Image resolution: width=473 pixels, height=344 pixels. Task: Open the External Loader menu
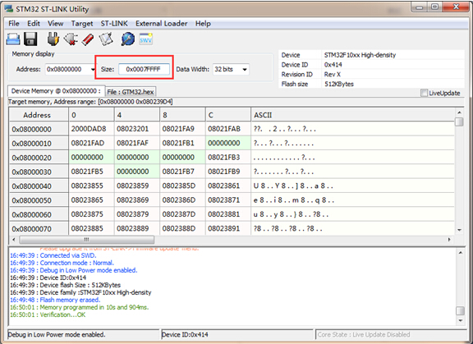[162, 24]
